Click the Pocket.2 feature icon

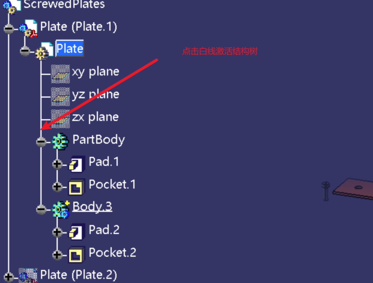tap(77, 255)
